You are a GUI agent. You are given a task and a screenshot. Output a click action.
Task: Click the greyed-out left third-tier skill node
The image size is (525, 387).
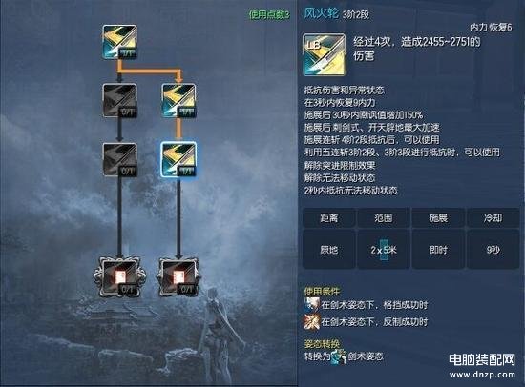(120, 160)
